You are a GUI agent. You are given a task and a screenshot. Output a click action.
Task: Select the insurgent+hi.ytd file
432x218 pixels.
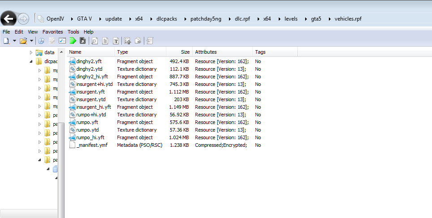(95, 84)
